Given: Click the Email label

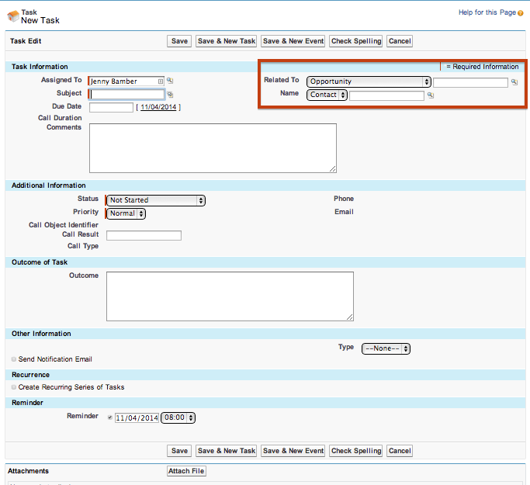Looking at the screenshot, I should point(344,212).
